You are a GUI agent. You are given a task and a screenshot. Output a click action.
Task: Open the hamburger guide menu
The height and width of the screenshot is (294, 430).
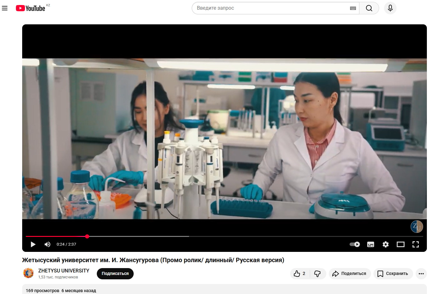(x=5, y=8)
